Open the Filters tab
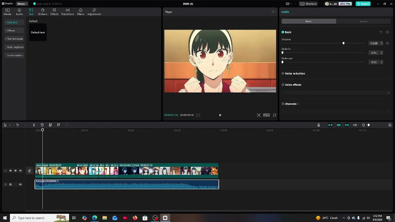 81,12
